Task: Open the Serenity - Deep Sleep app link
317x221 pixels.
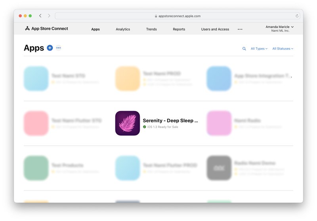Action: click(x=170, y=121)
